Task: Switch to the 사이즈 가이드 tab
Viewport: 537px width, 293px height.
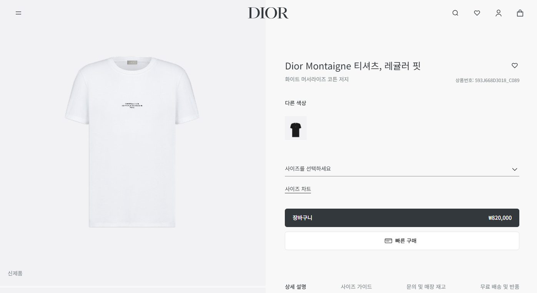Action: 356,286
